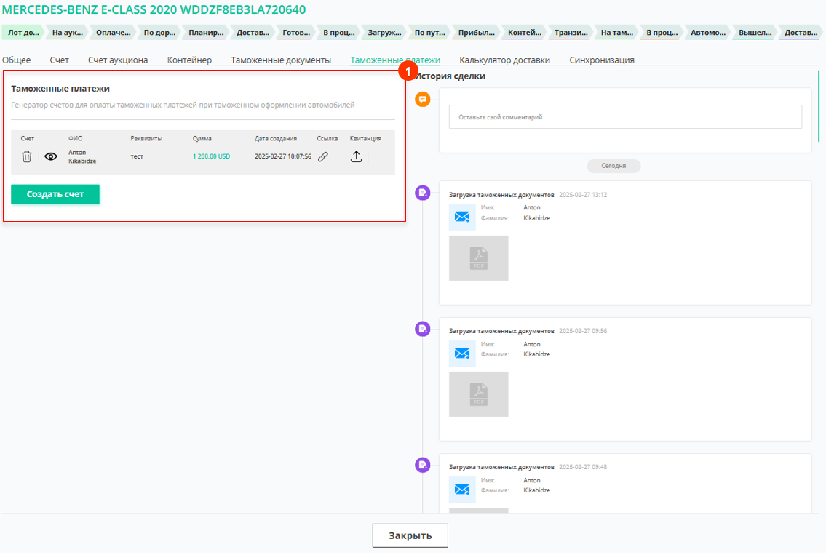This screenshot has width=826, height=555.
Task: Click the История сделки heading
Action: tap(450, 76)
